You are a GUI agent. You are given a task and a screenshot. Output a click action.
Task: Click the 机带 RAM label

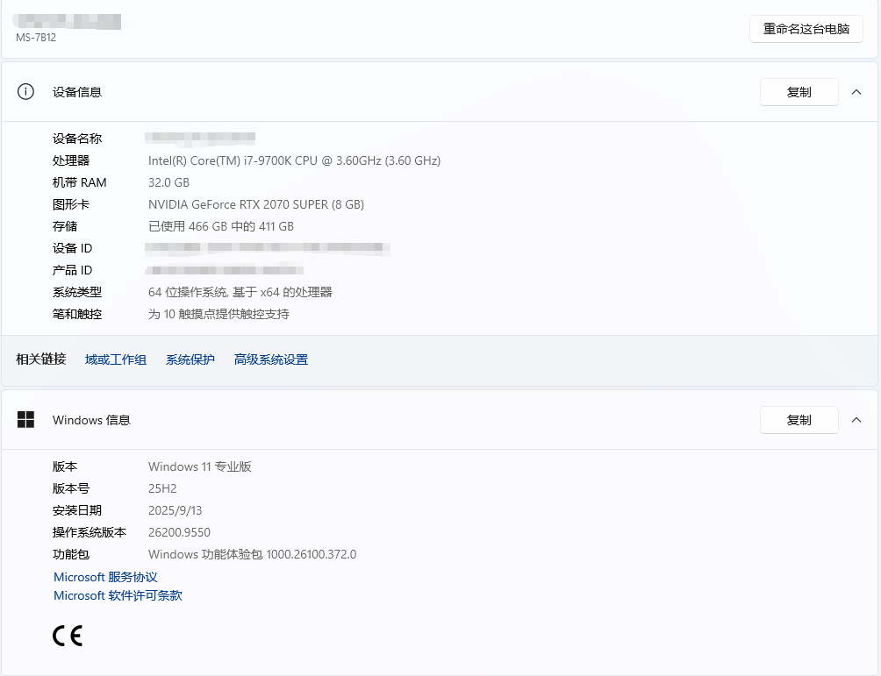[x=79, y=182]
